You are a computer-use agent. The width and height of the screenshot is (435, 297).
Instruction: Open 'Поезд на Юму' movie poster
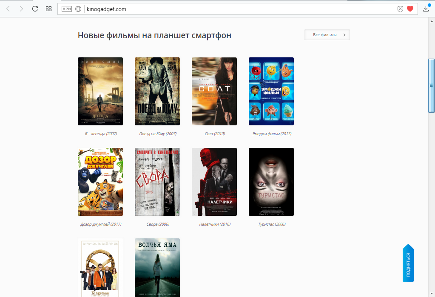[157, 91]
